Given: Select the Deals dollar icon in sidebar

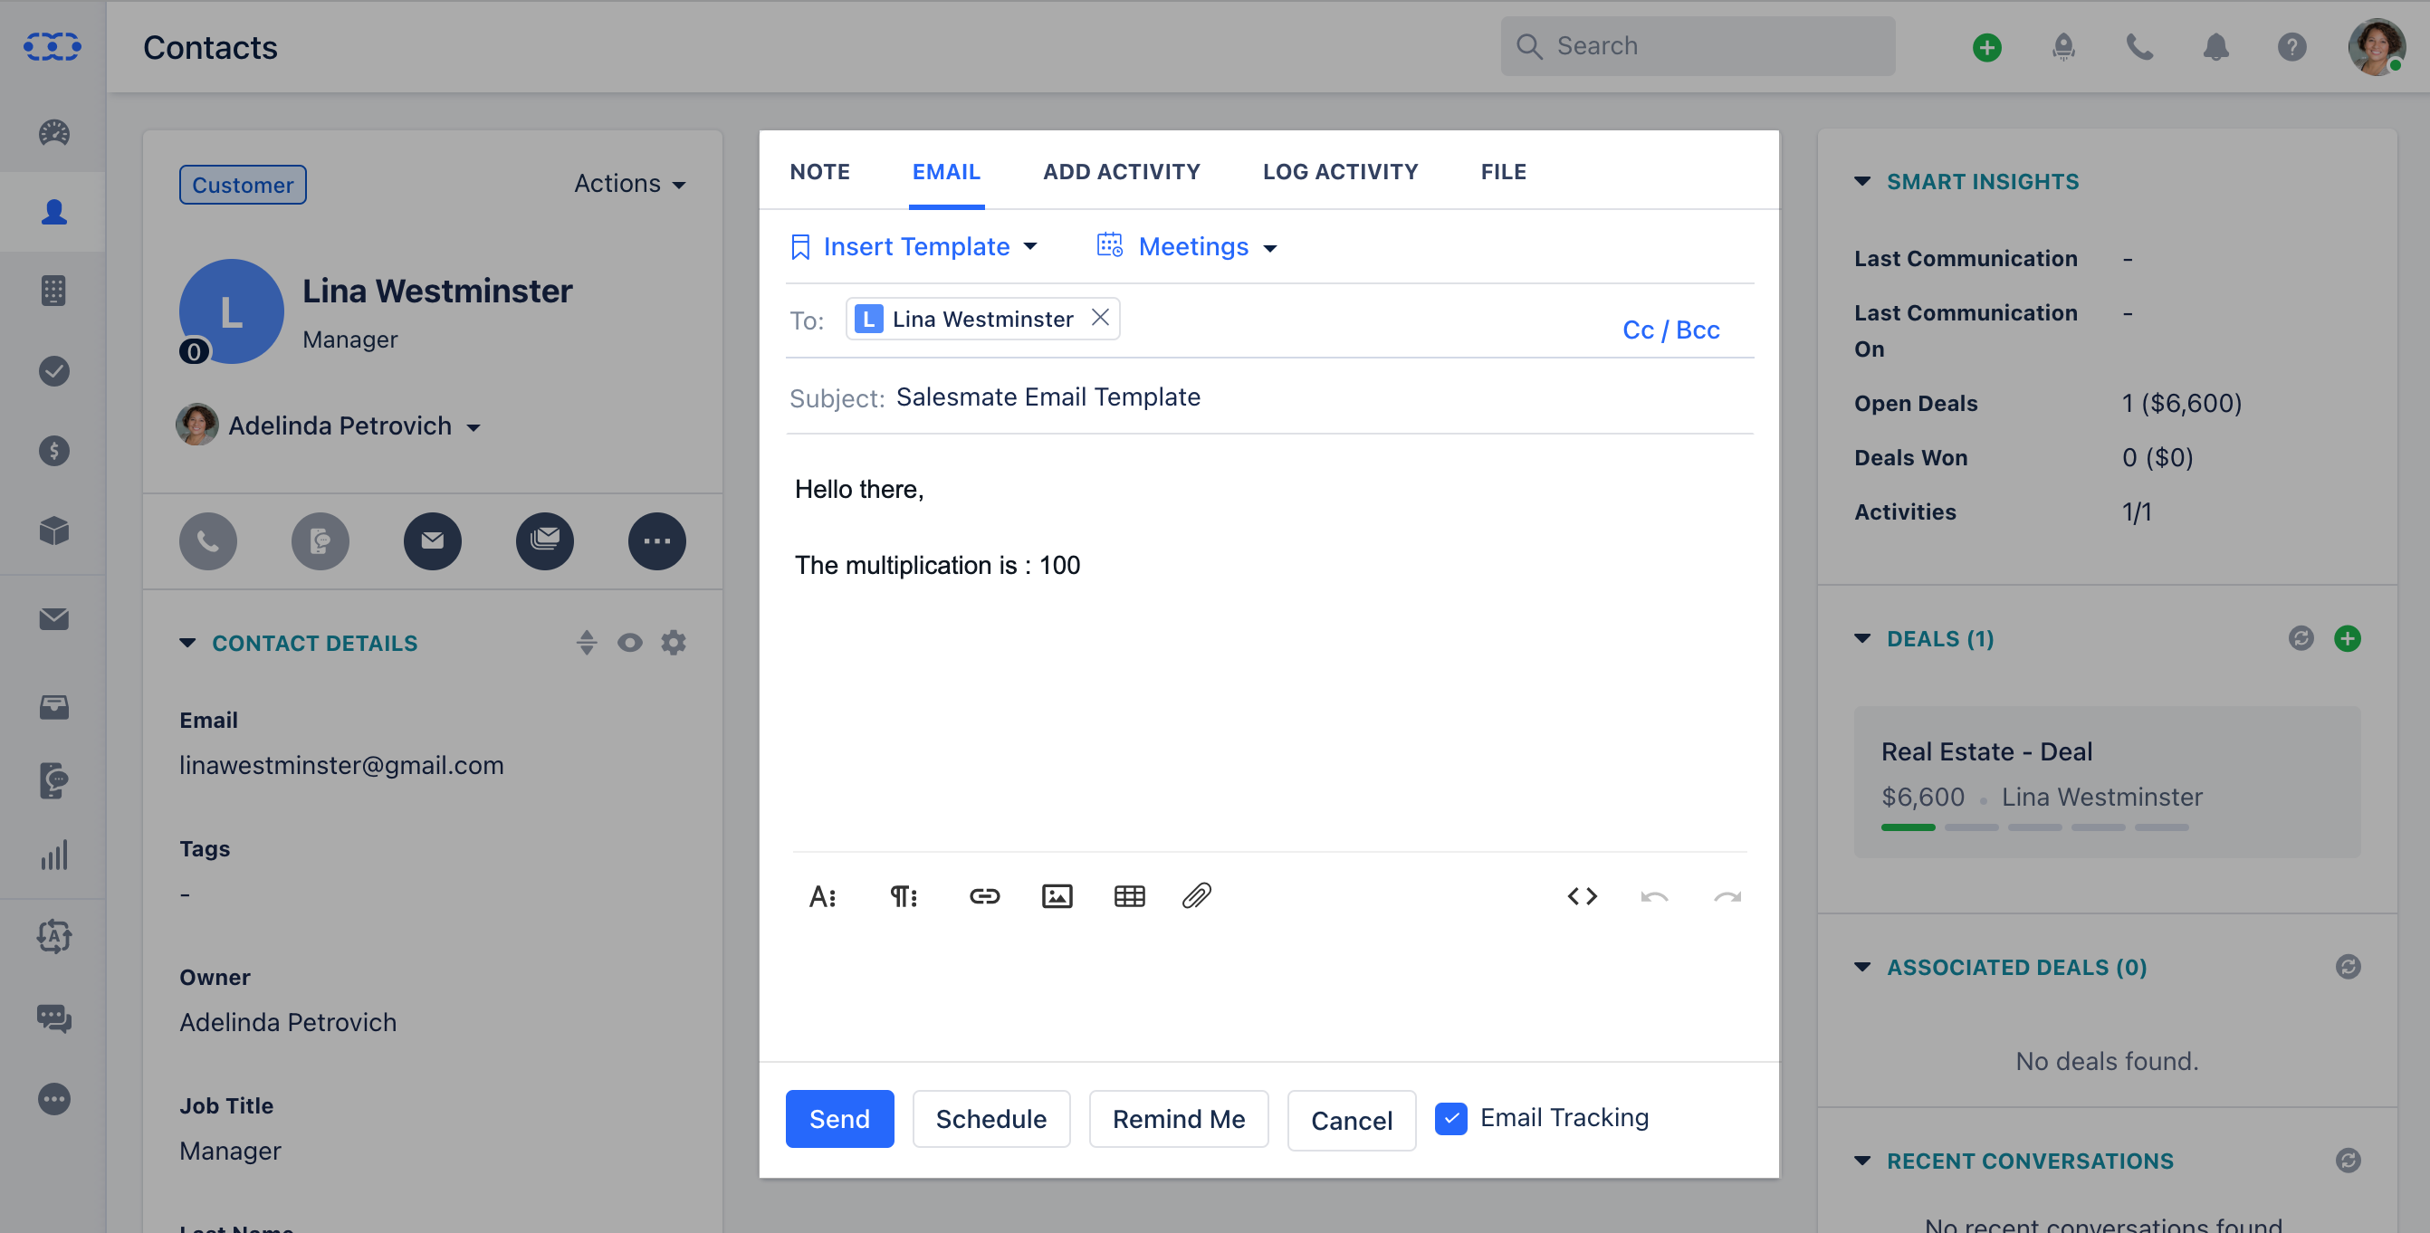Looking at the screenshot, I should [x=53, y=451].
